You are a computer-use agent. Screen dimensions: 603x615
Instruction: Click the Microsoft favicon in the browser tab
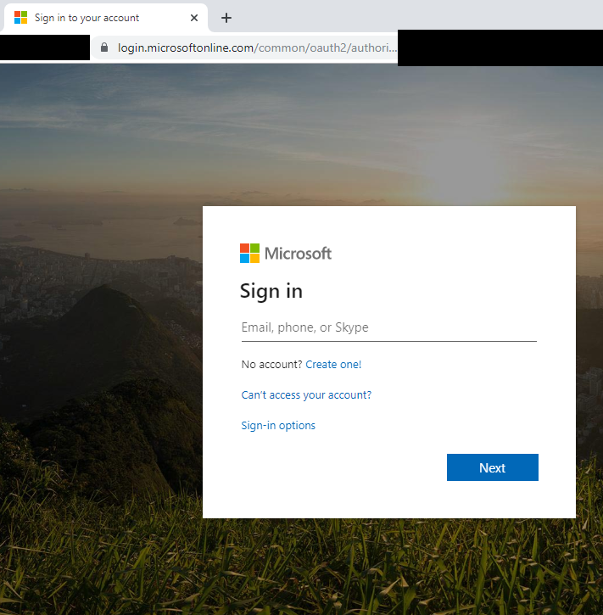coord(21,18)
